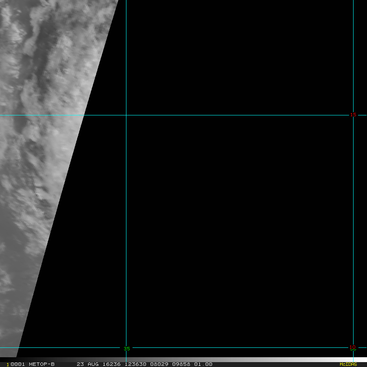The image size is (367, 367).
Task: Click the 23 AUG date text
Action: (87, 364)
